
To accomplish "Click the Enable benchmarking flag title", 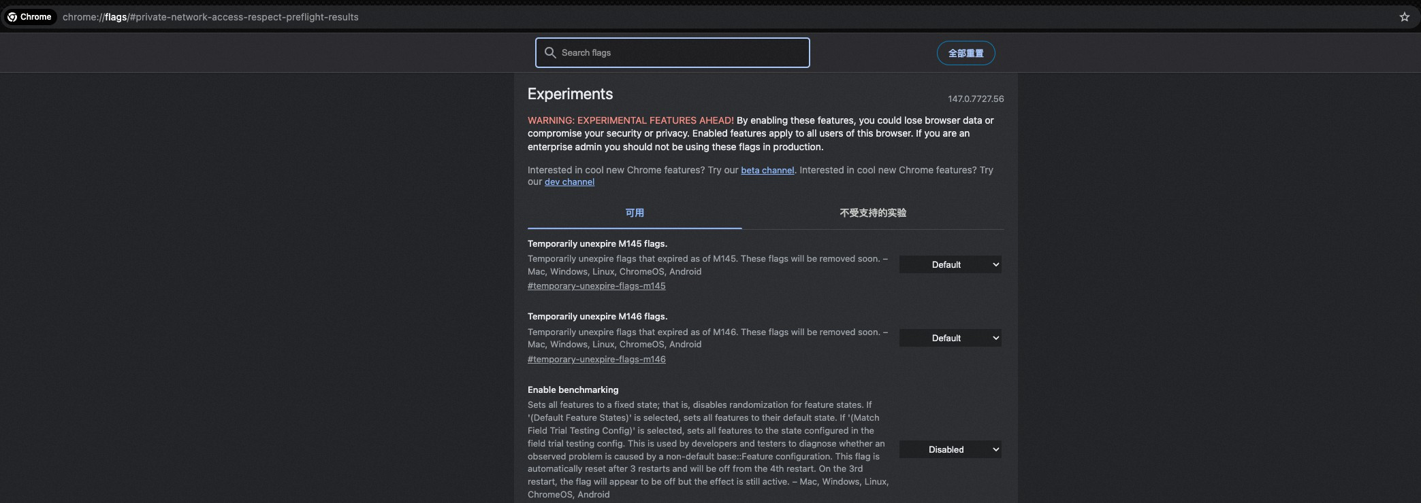I will 573,389.
